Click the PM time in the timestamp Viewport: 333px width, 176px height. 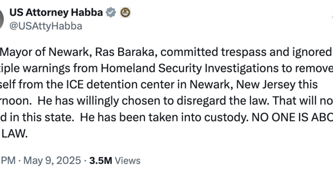click(x=8, y=161)
